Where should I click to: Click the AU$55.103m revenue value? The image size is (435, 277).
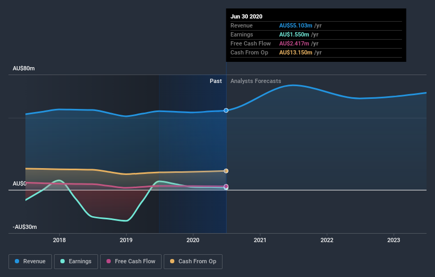click(296, 25)
